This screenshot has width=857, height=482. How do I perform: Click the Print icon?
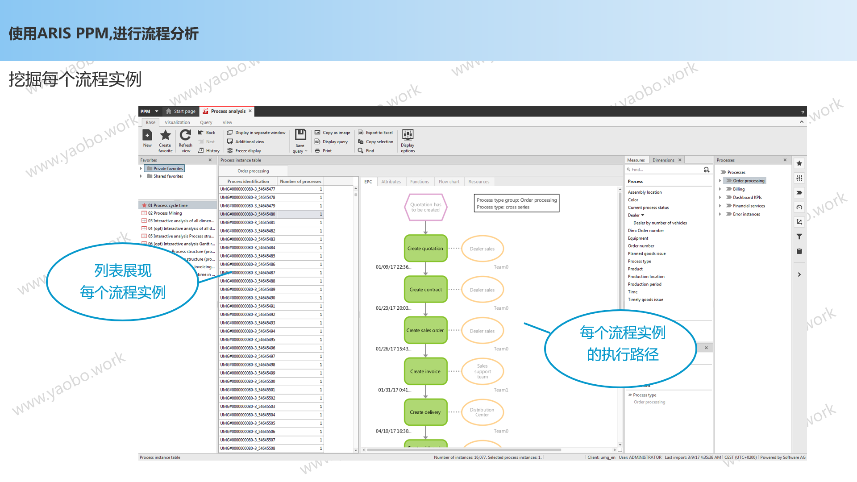tap(317, 151)
